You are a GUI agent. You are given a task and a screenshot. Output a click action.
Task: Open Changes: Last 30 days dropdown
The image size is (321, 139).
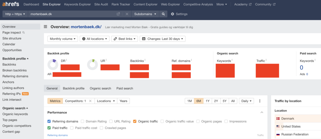click(x=163, y=39)
